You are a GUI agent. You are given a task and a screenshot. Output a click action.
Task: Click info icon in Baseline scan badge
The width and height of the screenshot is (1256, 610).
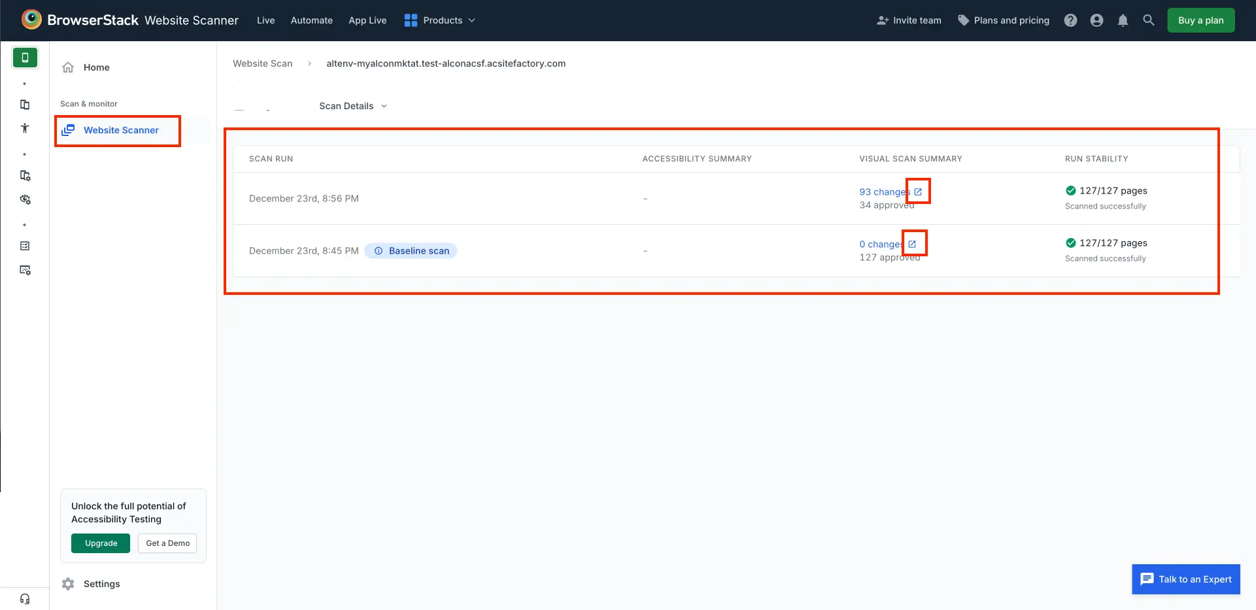click(378, 251)
